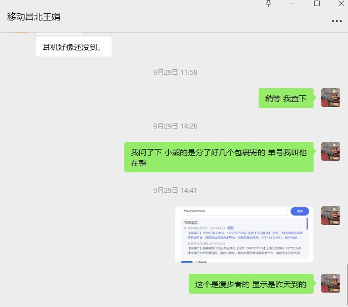Screen dimensions: 348x307
Task: Close the chat window
Action: pos(340,3)
